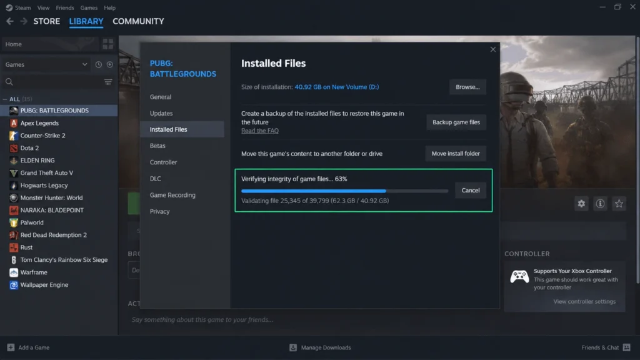Screen dimensions: 640x360
Task: Click the Grand Theft Auto V icon
Action: [14, 172]
